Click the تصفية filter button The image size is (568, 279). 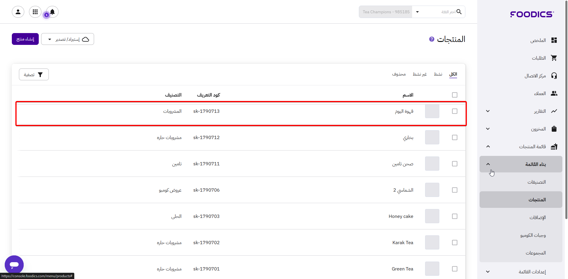point(34,75)
